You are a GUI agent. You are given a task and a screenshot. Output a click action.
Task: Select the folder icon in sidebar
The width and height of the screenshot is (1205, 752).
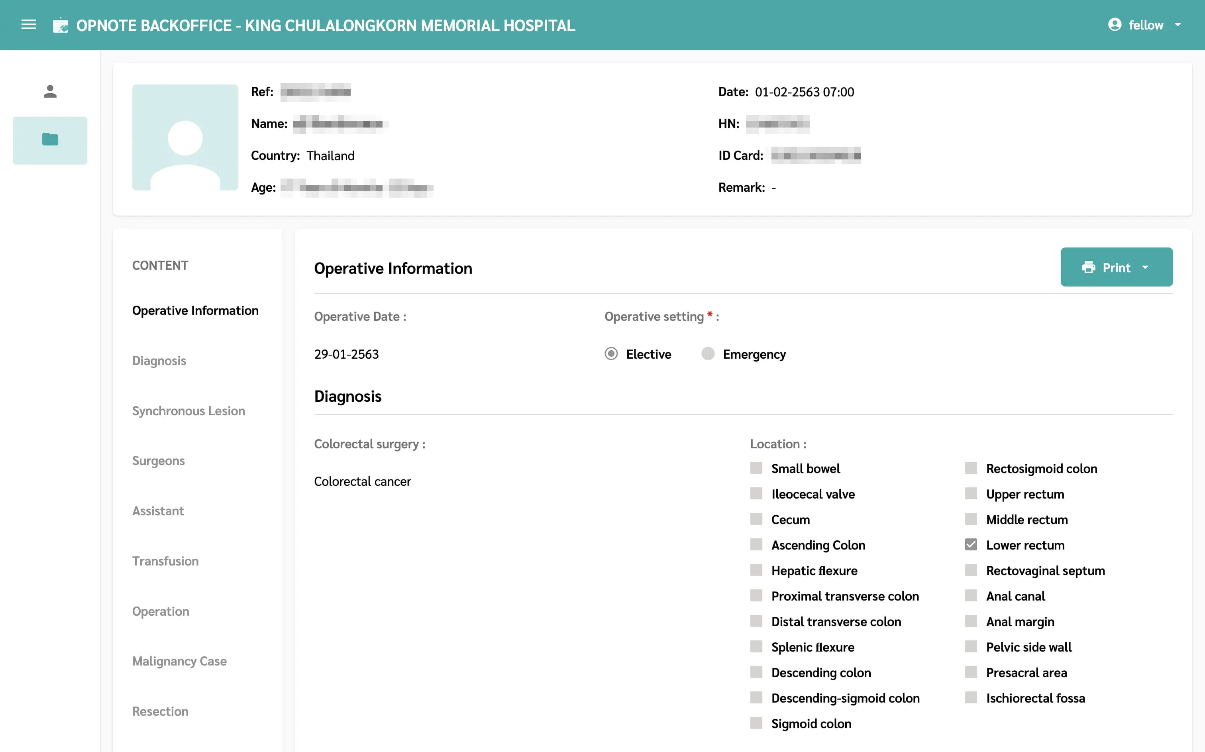(50, 140)
